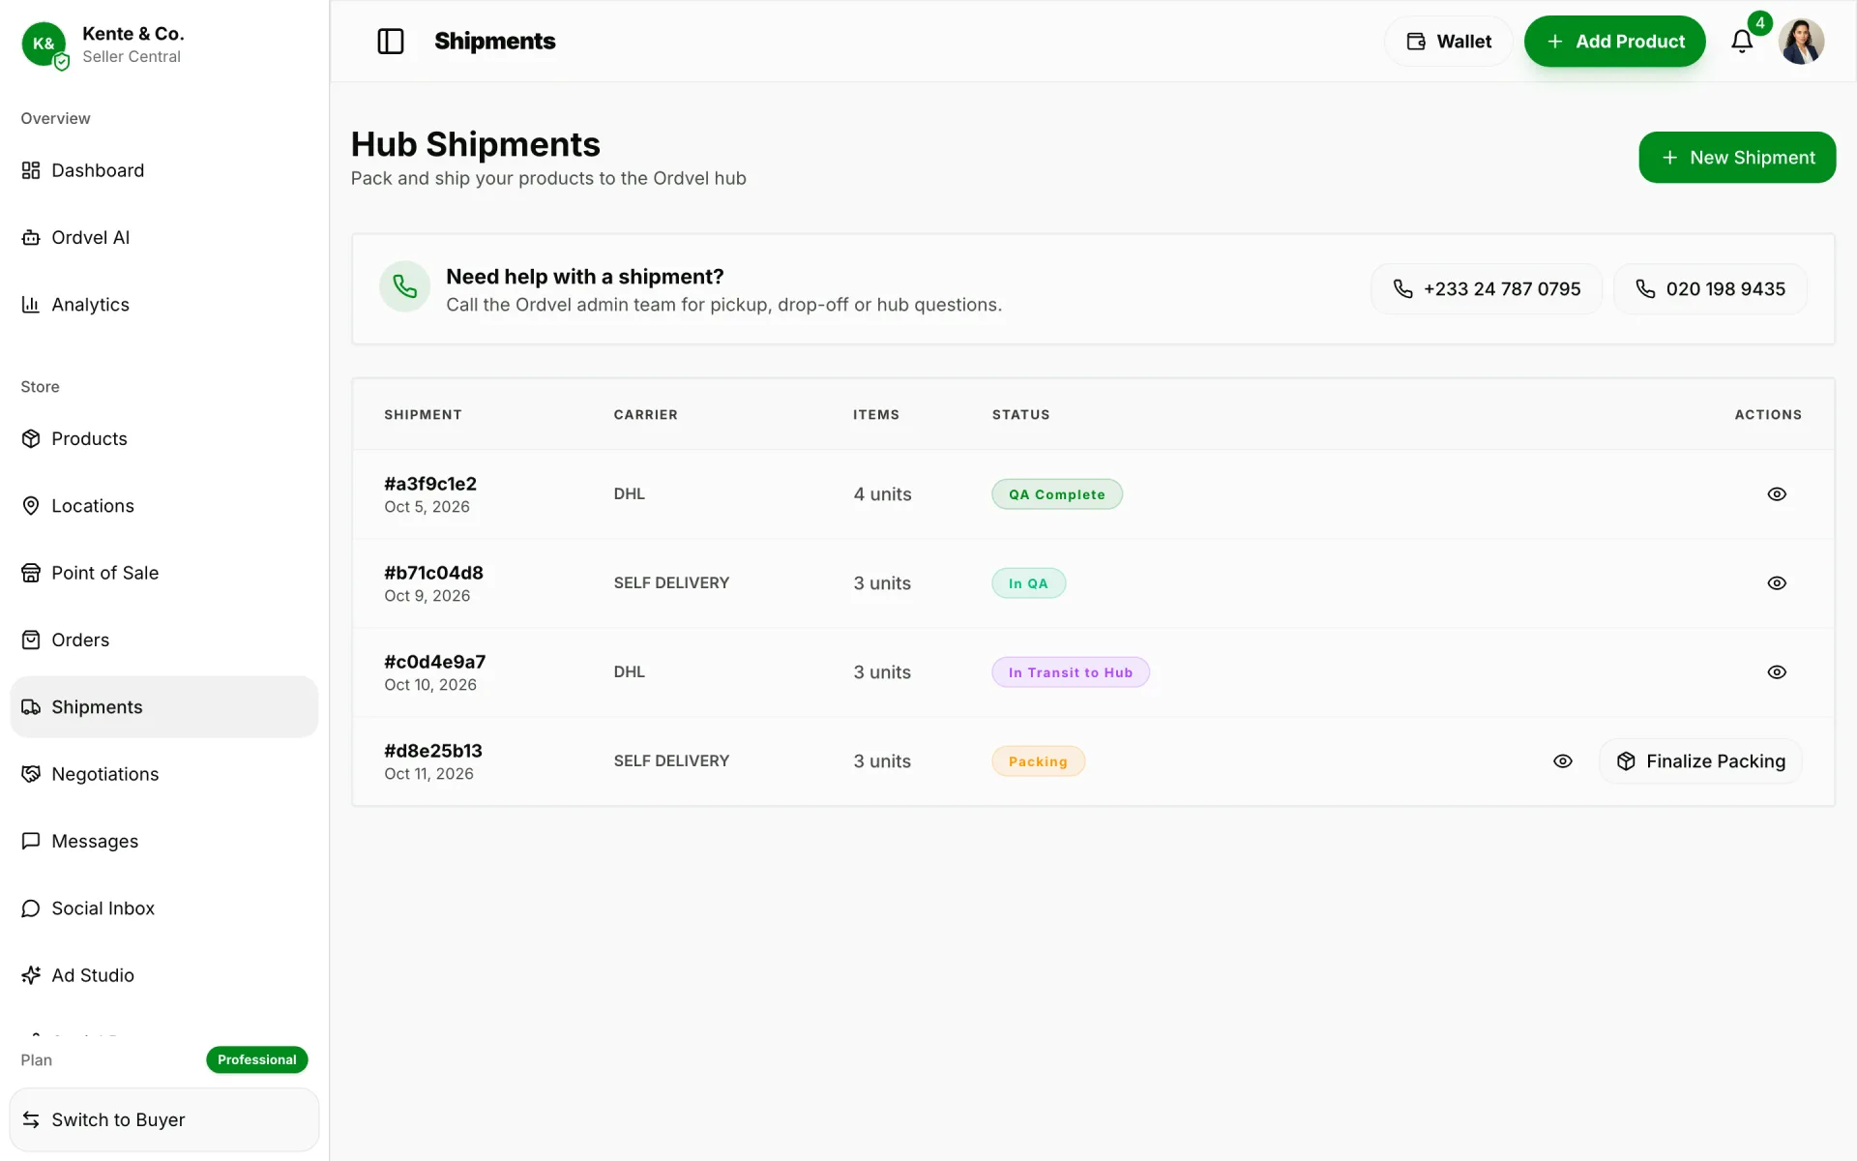The height and width of the screenshot is (1161, 1857).
Task: Open Messages in the sidebar
Action: coord(164,841)
